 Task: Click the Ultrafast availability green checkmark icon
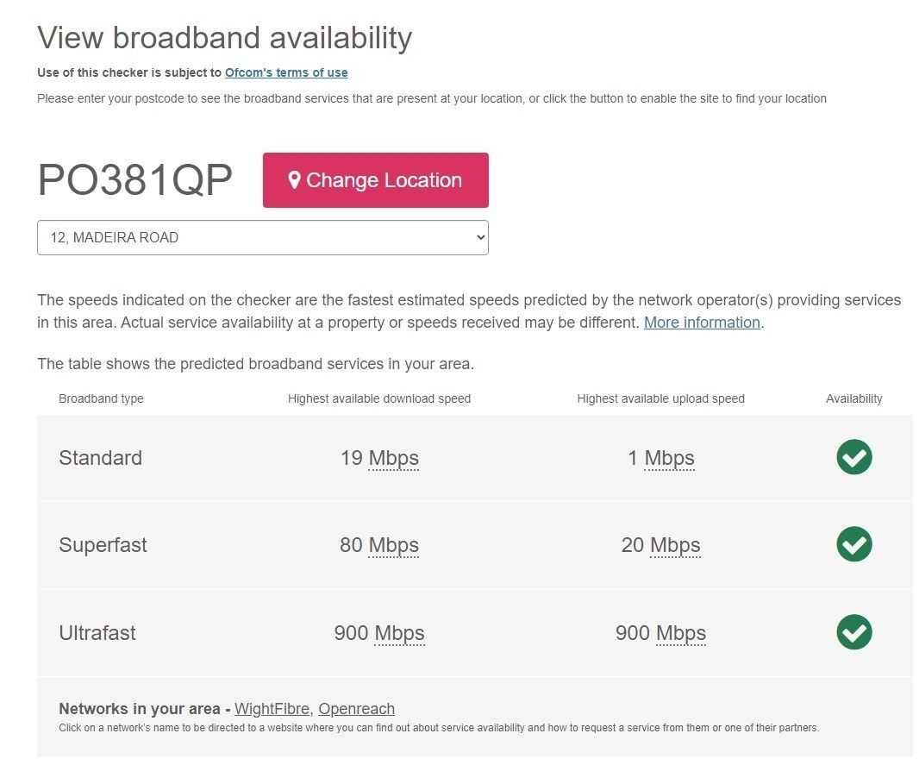tap(853, 632)
